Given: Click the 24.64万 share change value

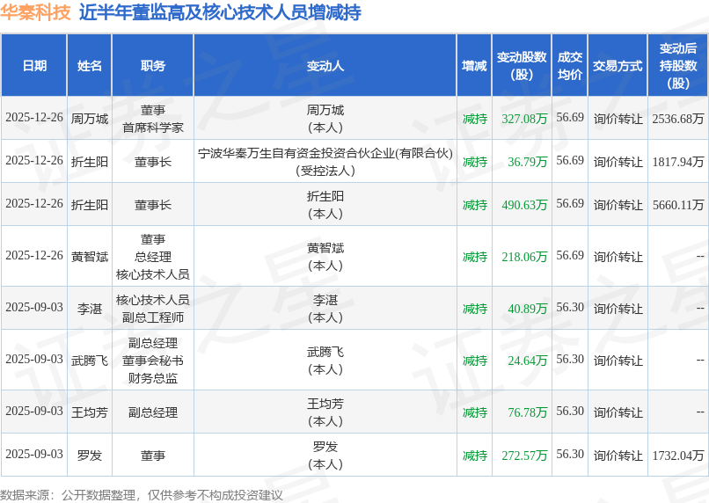Looking at the screenshot, I should coord(527,361).
